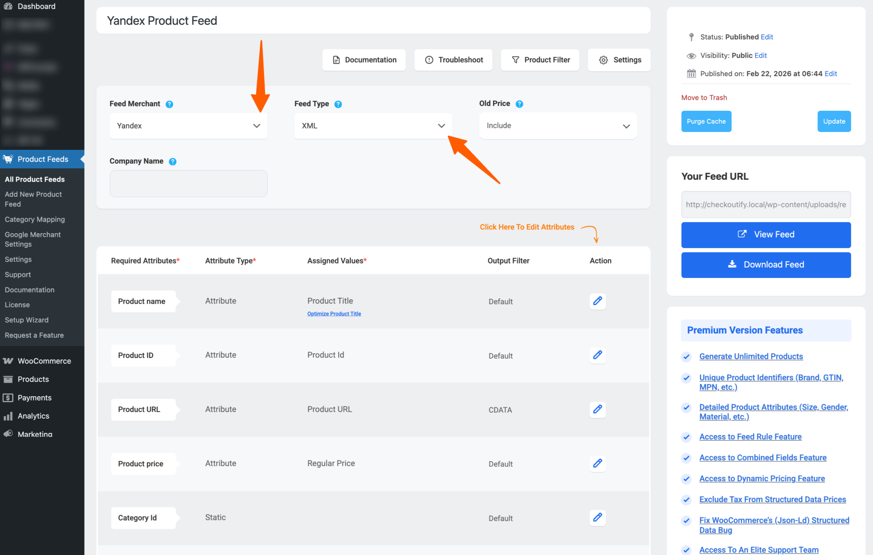Expand the Feed Type XML dropdown

(373, 126)
